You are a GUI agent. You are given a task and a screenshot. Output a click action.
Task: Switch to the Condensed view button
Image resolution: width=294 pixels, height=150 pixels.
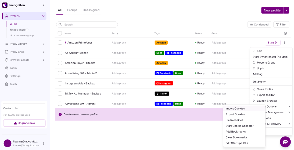tap(259, 25)
